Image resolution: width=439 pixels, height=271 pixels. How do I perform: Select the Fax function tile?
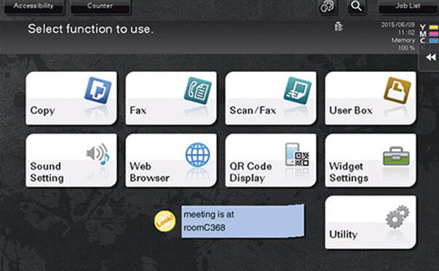[x=171, y=98]
